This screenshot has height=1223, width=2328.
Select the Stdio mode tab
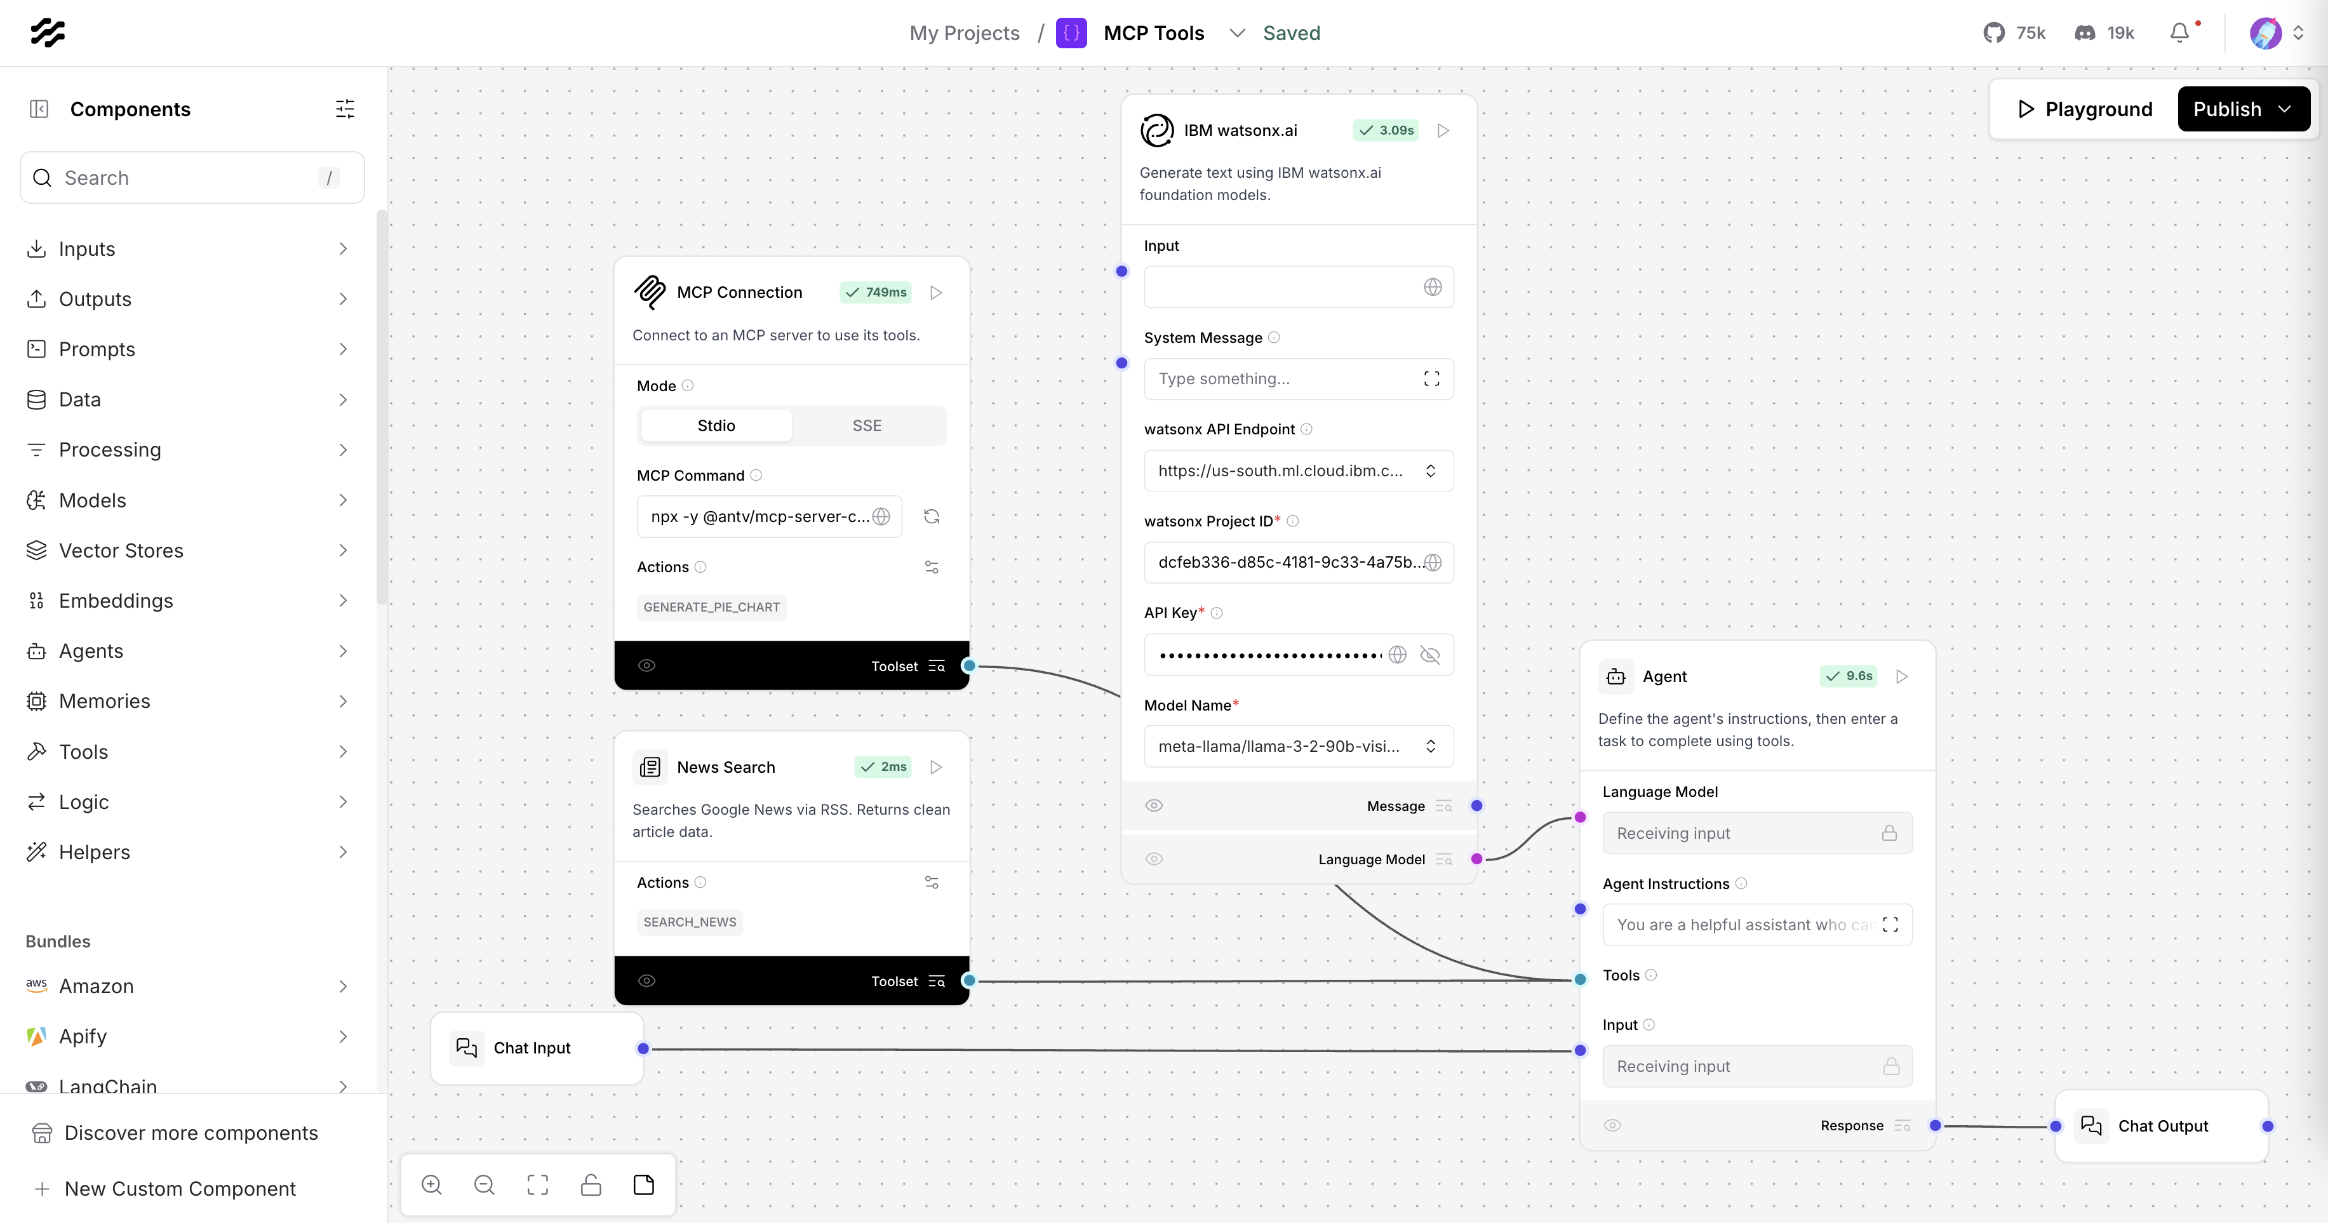point(716,425)
